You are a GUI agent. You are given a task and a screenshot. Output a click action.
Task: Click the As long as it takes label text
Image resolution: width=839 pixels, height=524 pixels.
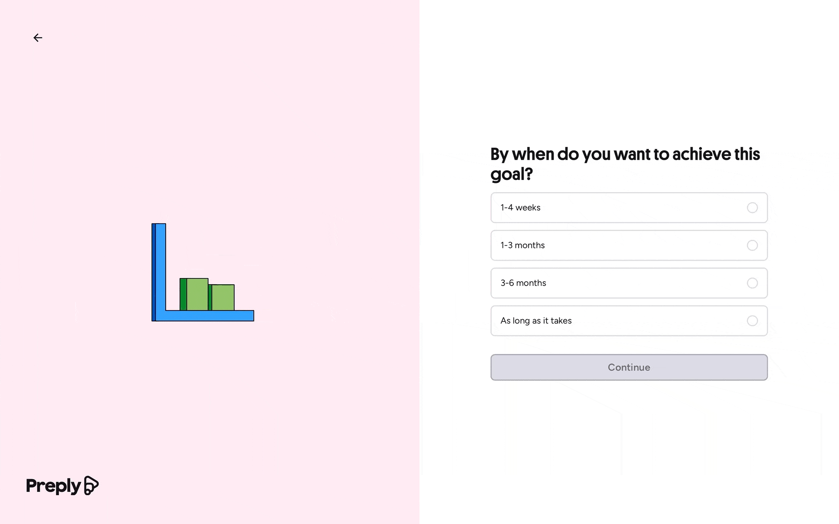point(536,321)
